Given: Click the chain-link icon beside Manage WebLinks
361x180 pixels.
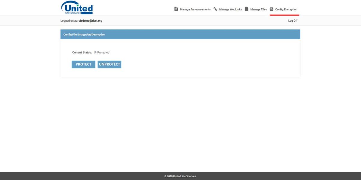Looking at the screenshot, I should 215,9.
